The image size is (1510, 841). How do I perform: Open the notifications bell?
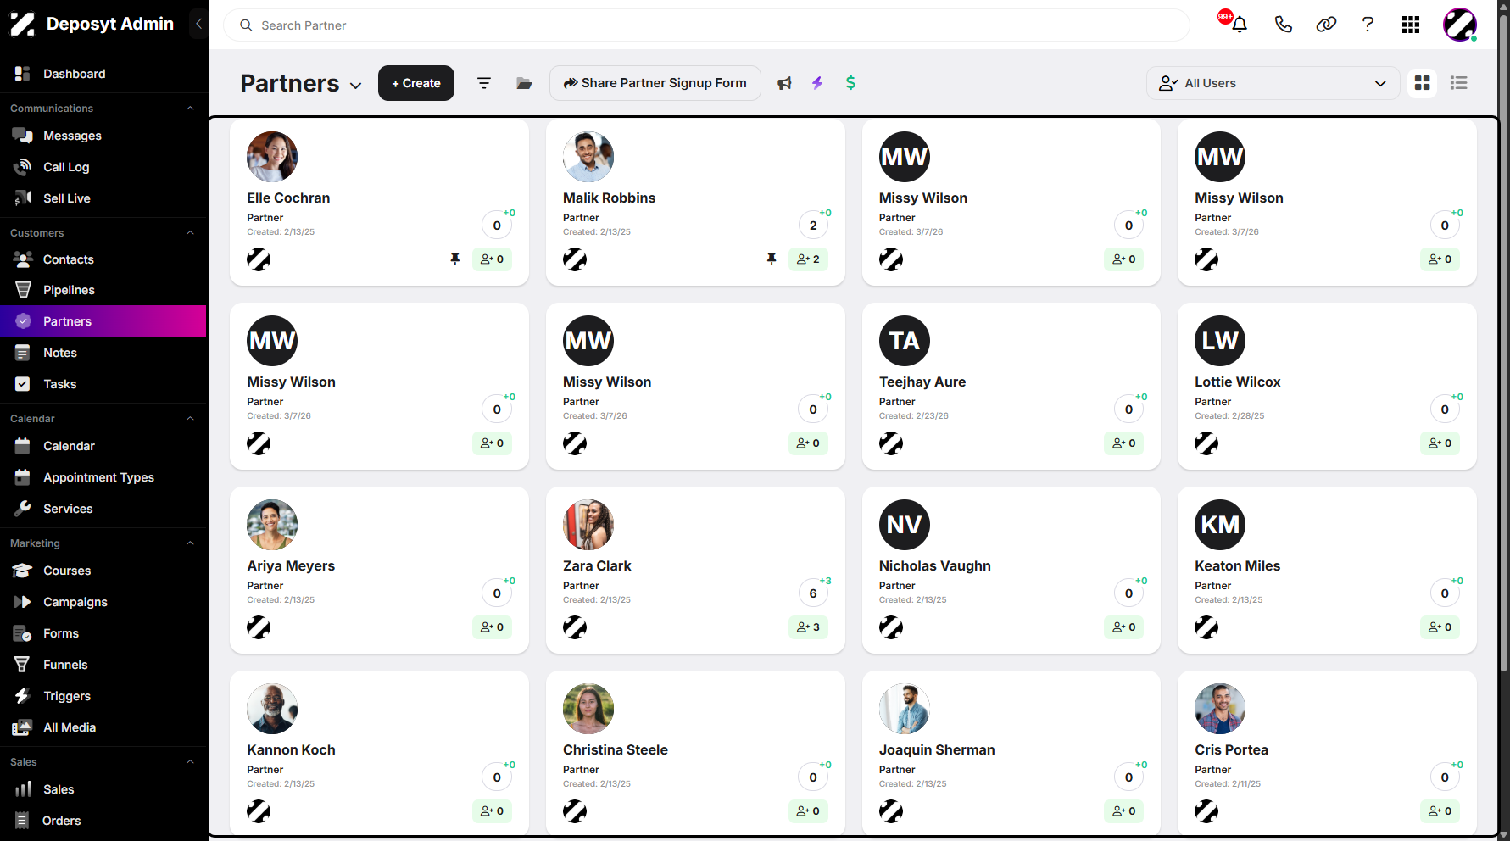coord(1240,25)
